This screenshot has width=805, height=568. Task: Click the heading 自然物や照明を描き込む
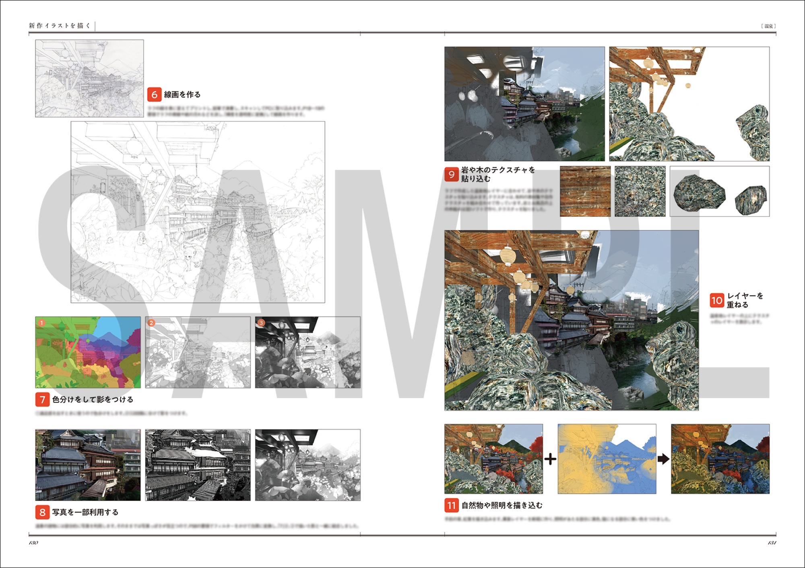[x=502, y=506]
